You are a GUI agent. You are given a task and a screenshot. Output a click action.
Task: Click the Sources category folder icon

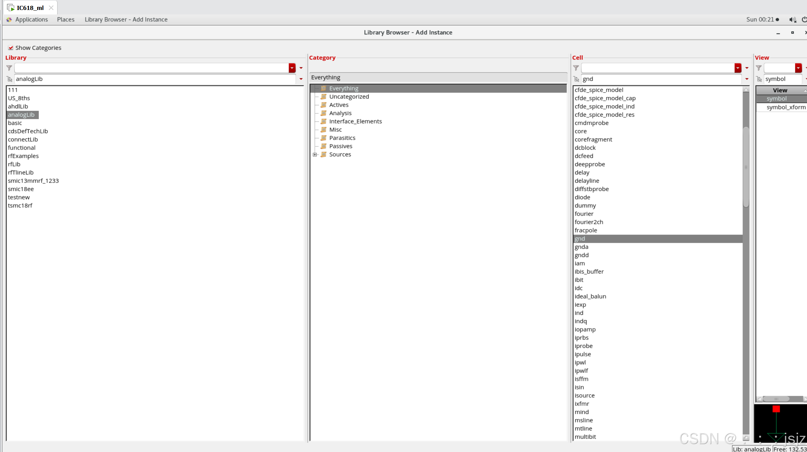(x=323, y=154)
